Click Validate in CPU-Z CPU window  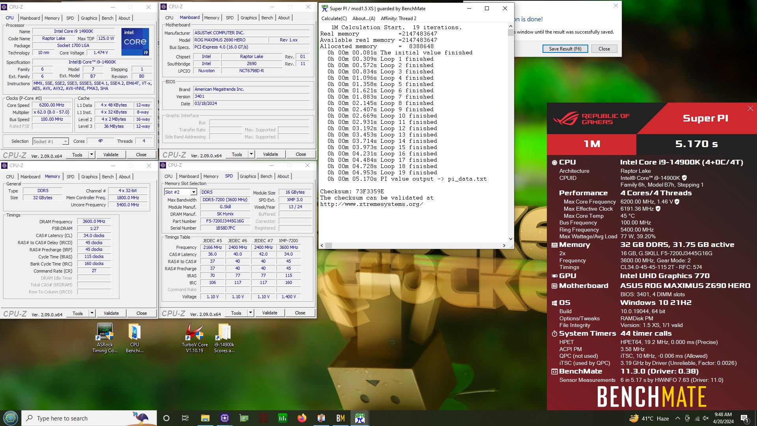point(111,155)
